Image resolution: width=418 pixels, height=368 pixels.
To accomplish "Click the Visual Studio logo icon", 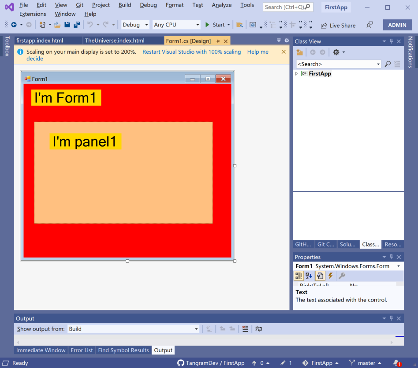I will click(10, 7).
